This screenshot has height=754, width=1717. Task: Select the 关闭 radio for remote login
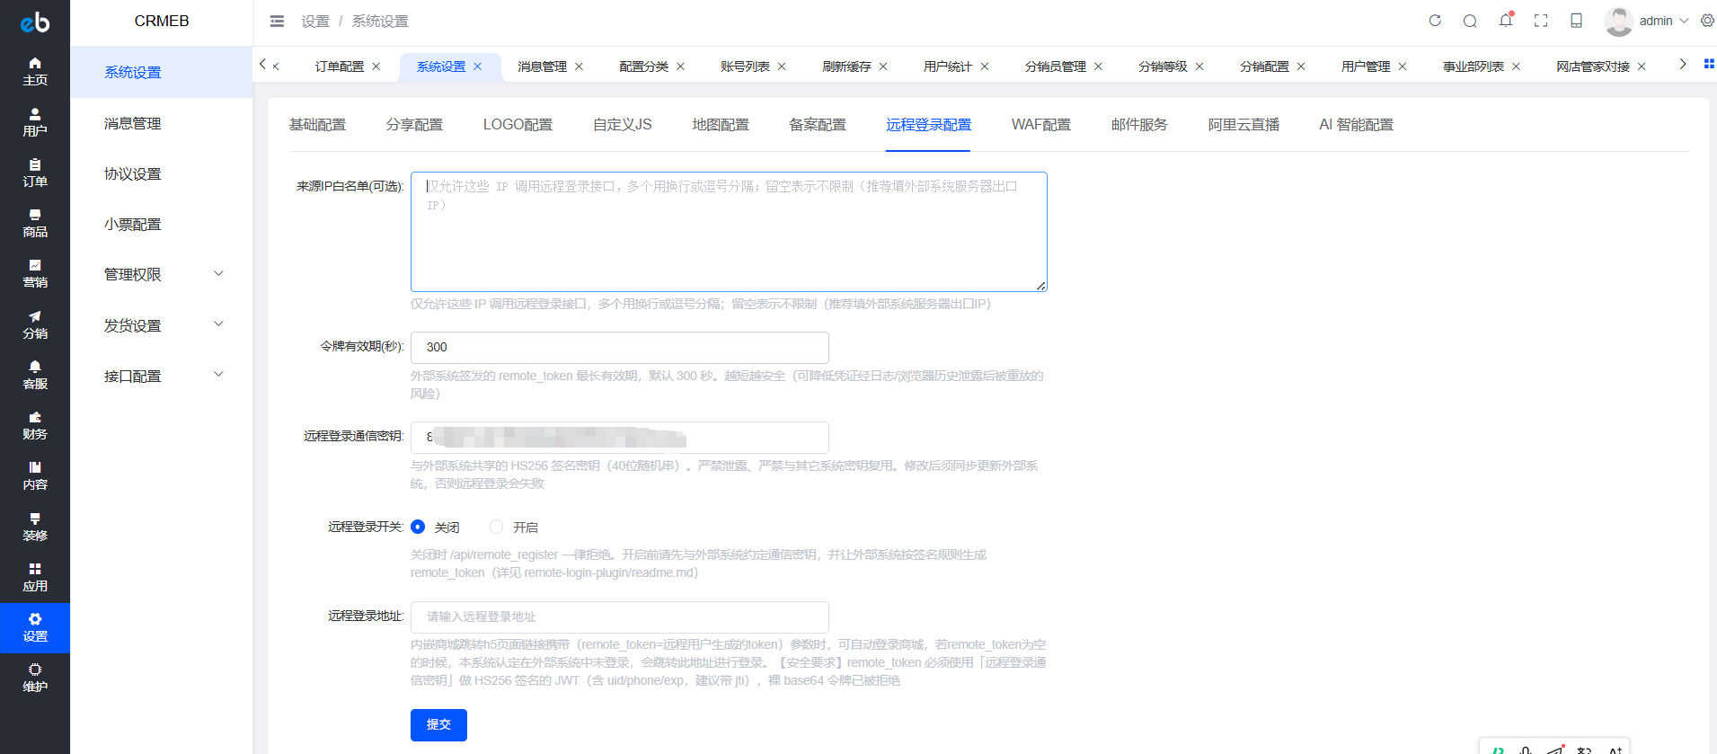pos(418,527)
